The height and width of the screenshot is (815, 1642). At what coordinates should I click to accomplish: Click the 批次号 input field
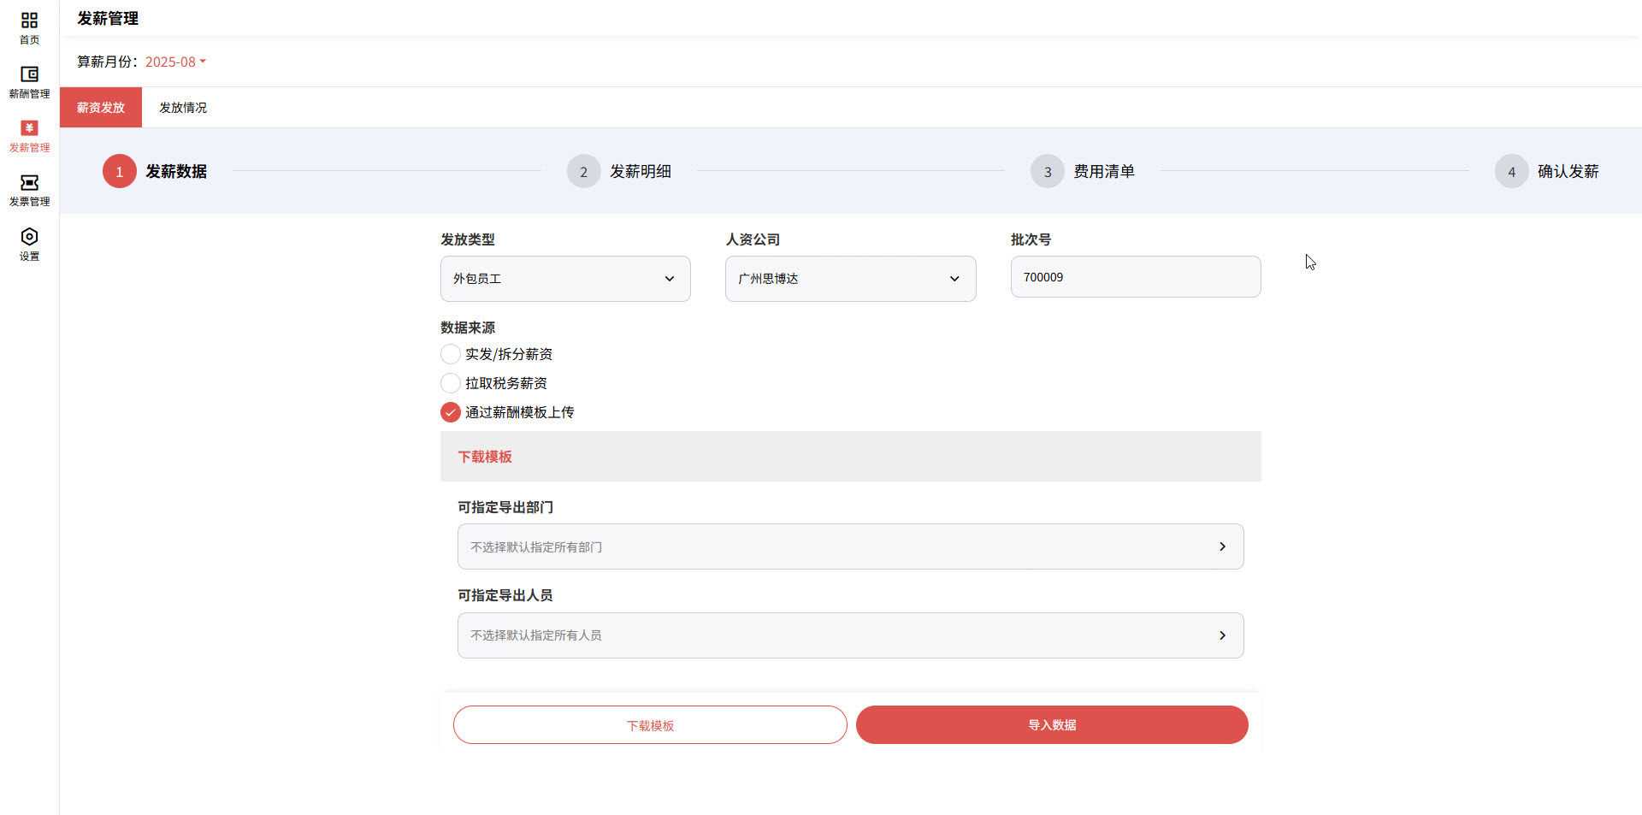1135,276
